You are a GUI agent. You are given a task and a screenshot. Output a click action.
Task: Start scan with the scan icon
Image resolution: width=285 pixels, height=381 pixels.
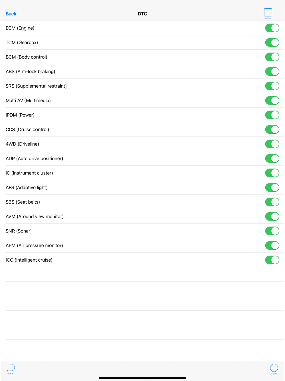[274, 369]
